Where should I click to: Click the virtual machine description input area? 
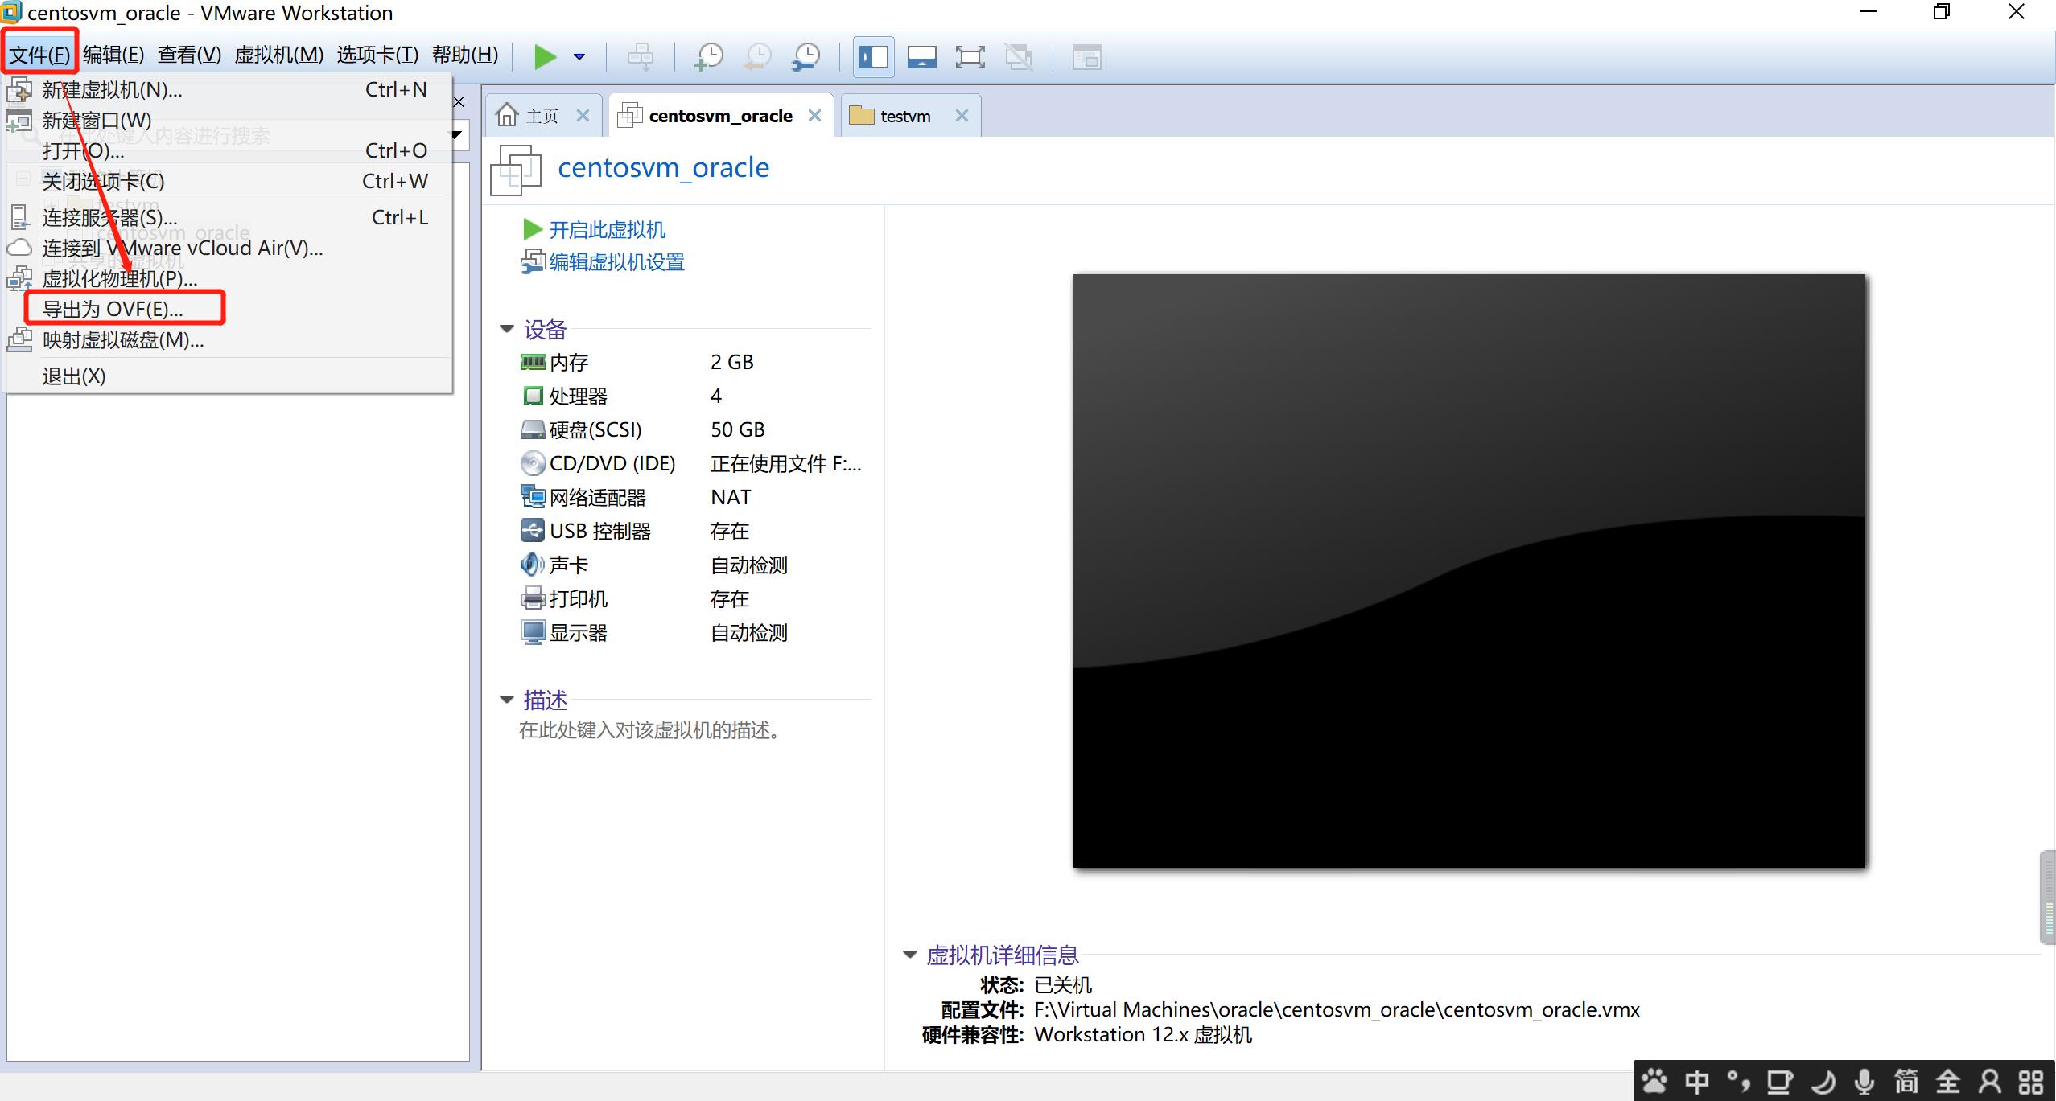coord(649,730)
